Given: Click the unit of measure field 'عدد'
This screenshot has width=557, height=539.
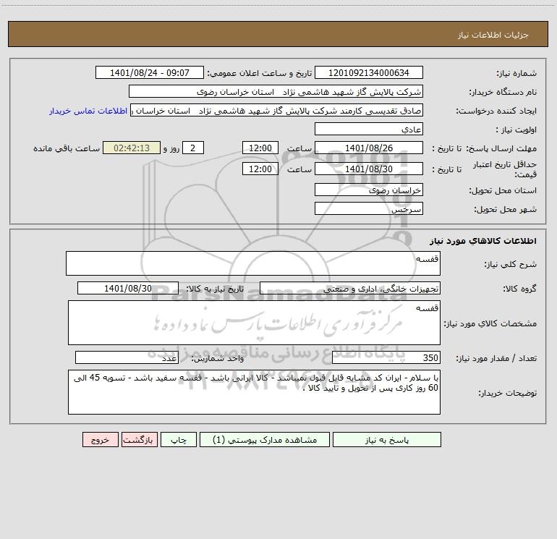Looking at the screenshot, I should click(127, 358).
